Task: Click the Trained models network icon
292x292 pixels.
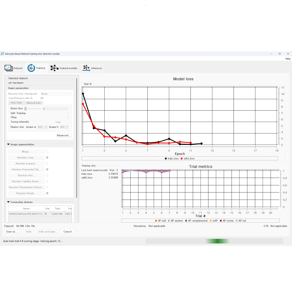Action: pos(54,68)
